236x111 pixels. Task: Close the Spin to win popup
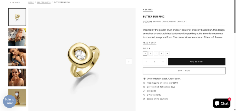pos(17,94)
